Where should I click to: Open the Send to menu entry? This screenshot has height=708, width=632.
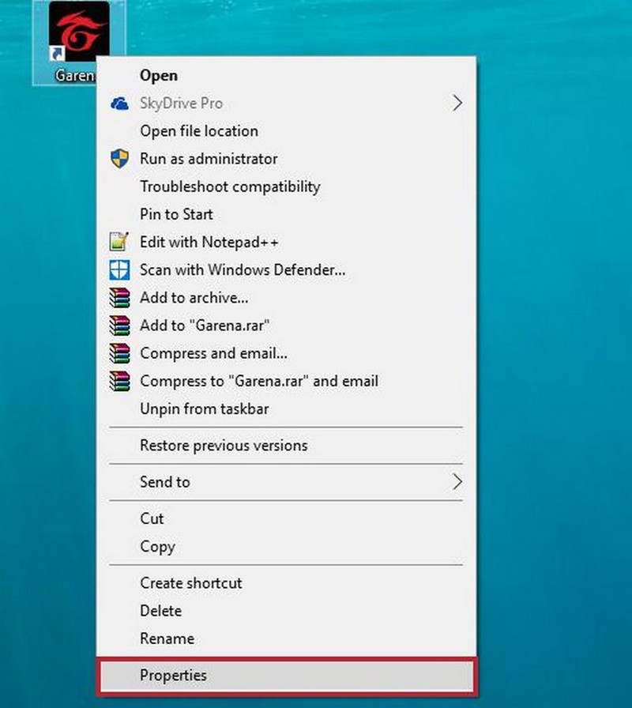click(286, 482)
